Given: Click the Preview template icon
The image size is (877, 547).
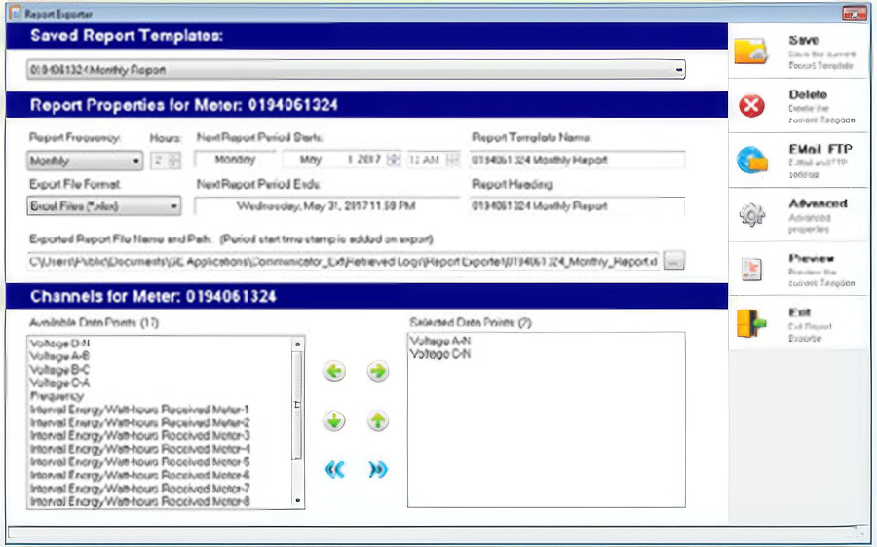Looking at the screenshot, I should pos(751,269).
